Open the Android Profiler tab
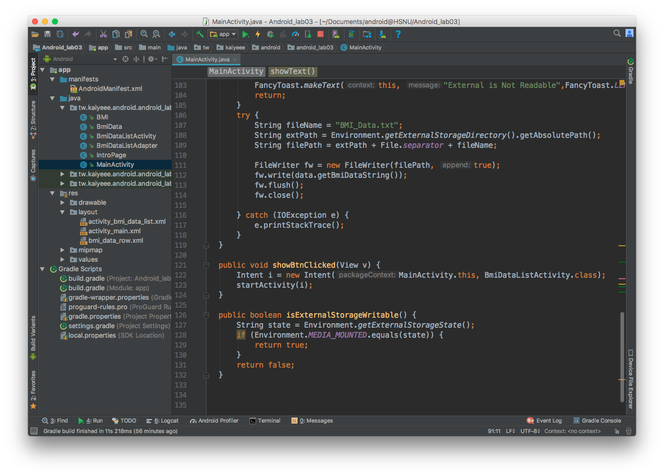Viewport: 664px width, 476px height. [214, 421]
